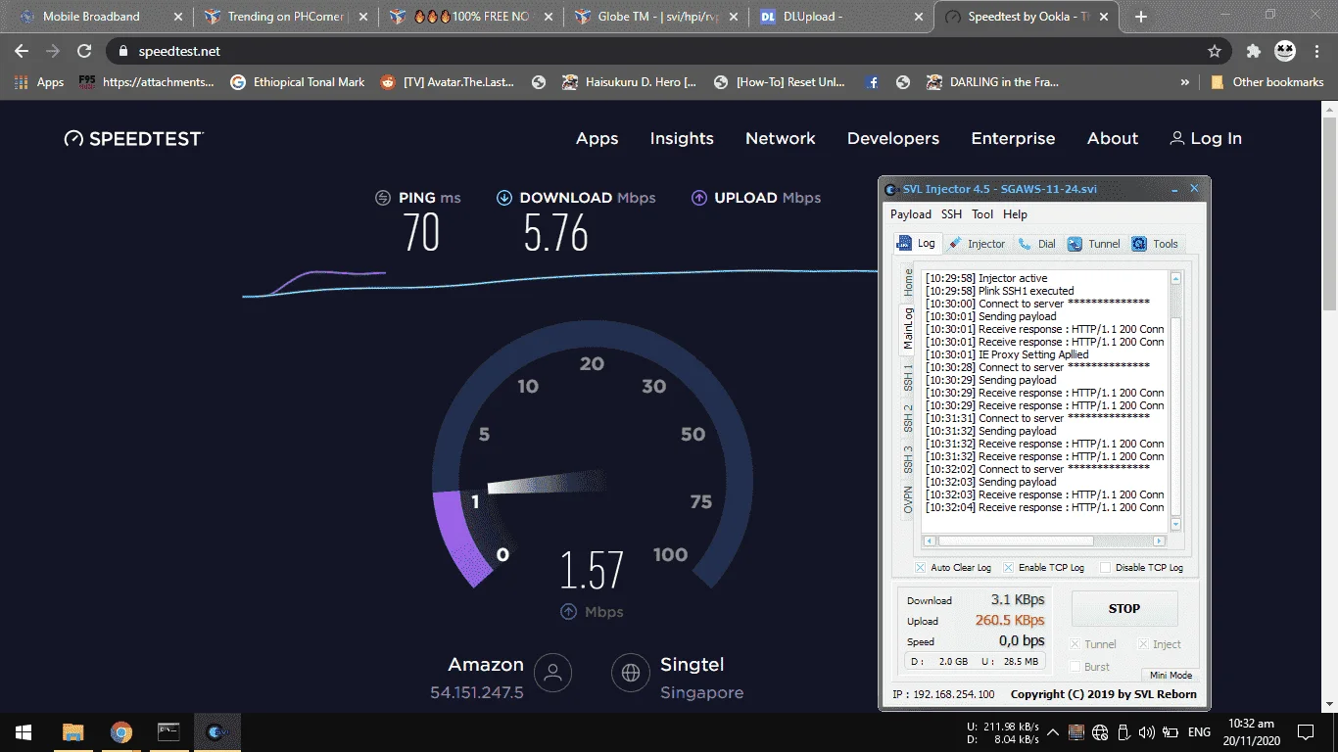Switch to the Tunnel tab
The image size is (1338, 752).
(1094, 244)
